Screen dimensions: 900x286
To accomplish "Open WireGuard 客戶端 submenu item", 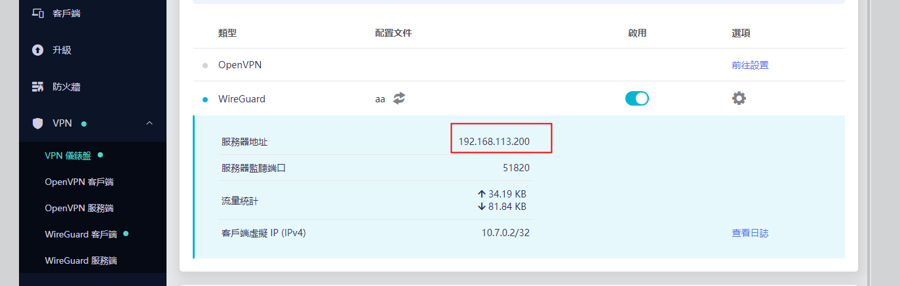I will click(x=81, y=234).
